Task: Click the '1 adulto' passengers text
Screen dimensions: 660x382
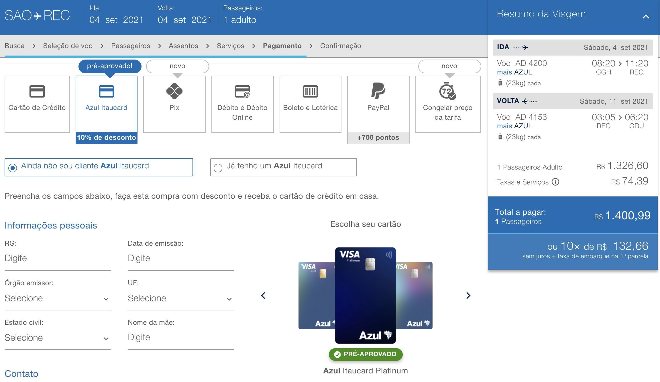Action: (240, 20)
